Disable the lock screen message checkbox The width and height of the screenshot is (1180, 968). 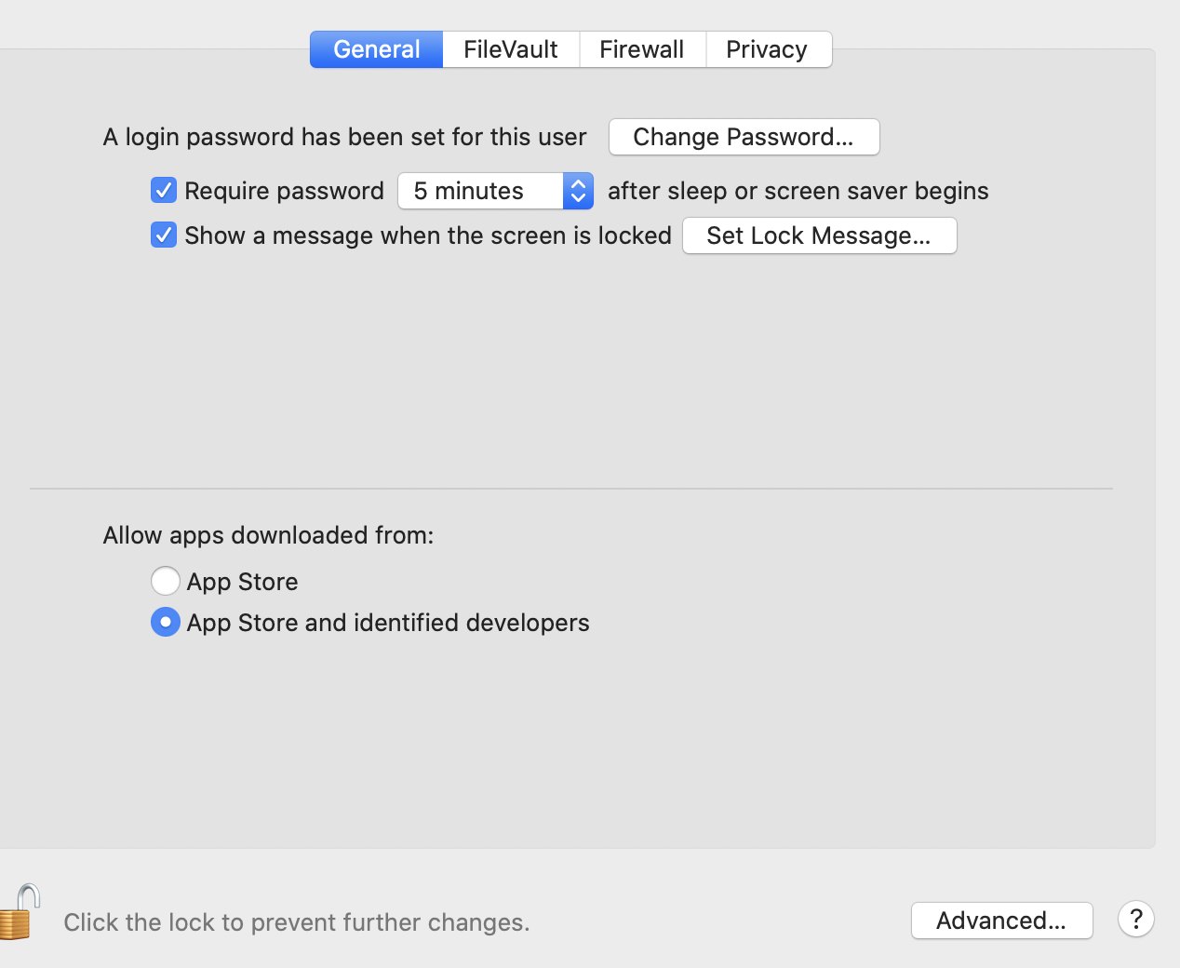click(x=164, y=235)
